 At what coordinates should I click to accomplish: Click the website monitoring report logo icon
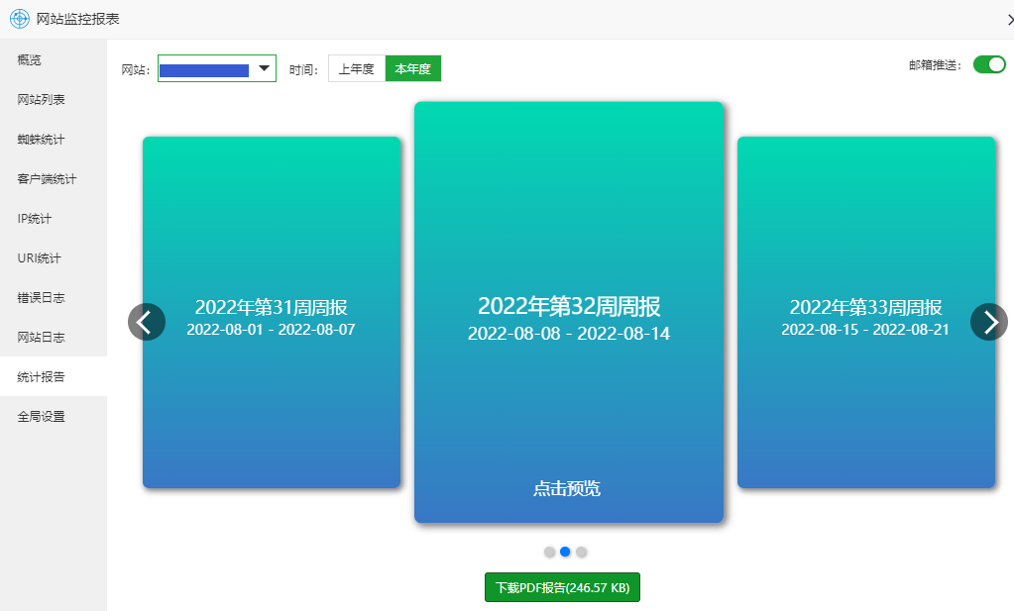20,19
